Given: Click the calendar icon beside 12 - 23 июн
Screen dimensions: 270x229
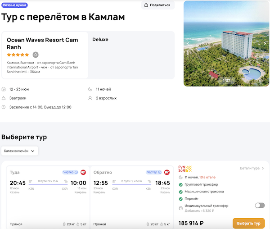Looking at the screenshot, I should tap(4, 89).
